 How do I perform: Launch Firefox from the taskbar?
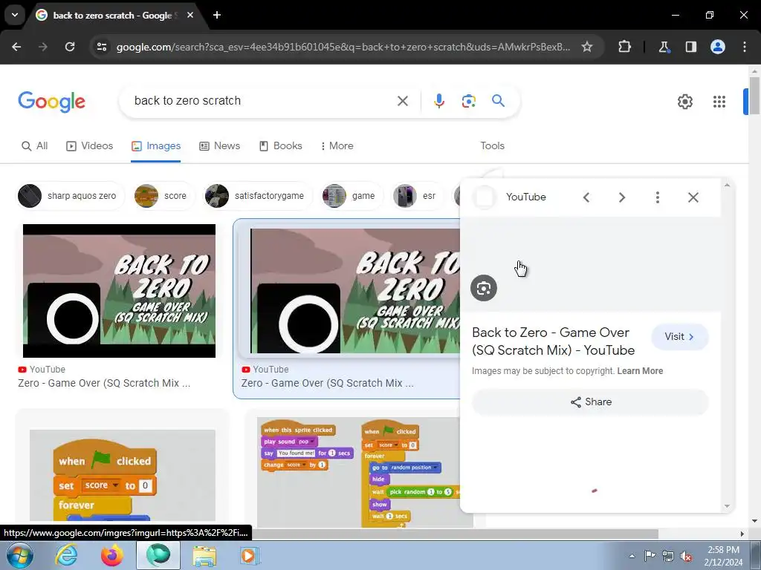pyautogui.click(x=112, y=555)
